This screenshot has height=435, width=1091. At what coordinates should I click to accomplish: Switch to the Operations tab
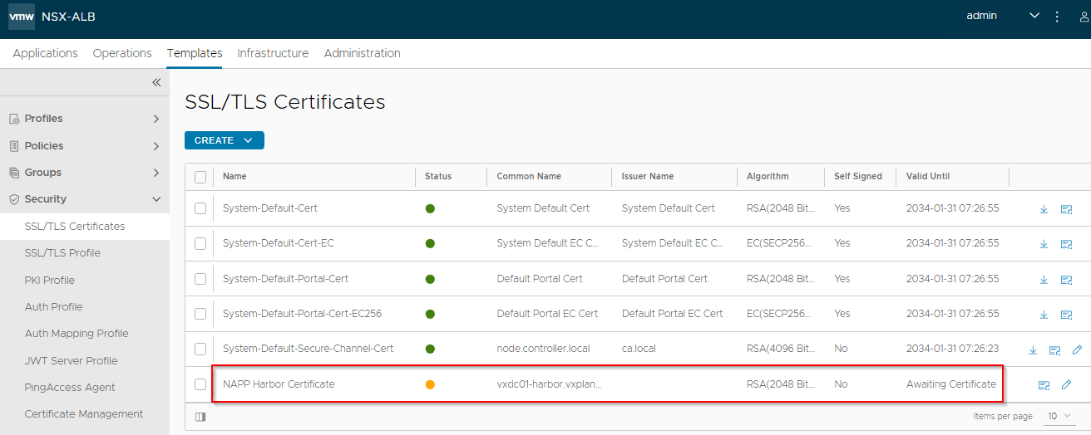[122, 53]
